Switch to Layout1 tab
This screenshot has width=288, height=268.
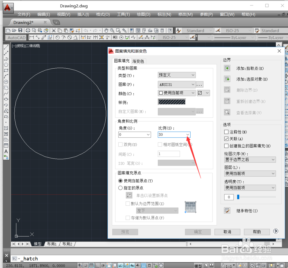52,244
